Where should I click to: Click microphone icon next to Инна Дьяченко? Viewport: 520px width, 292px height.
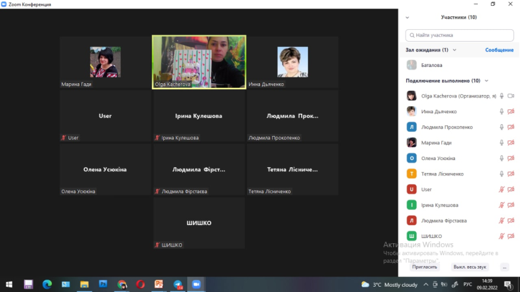[x=501, y=111]
